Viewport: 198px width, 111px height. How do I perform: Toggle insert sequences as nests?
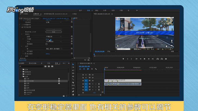(x=80, y=69)
